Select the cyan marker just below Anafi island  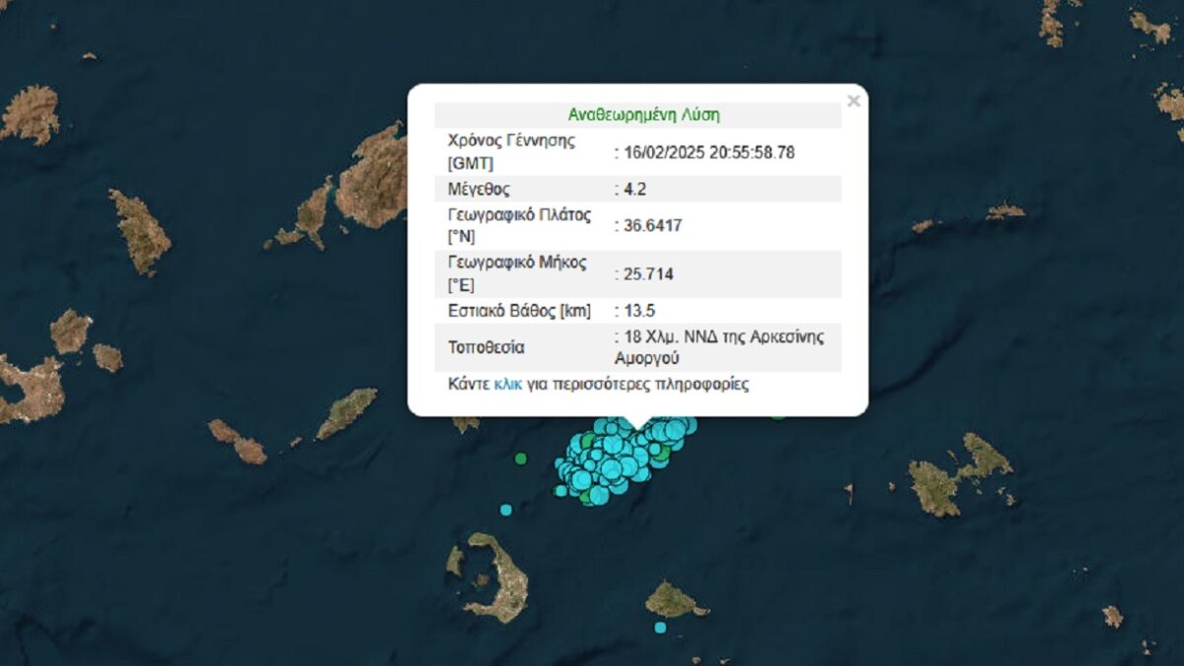(660, 628)
